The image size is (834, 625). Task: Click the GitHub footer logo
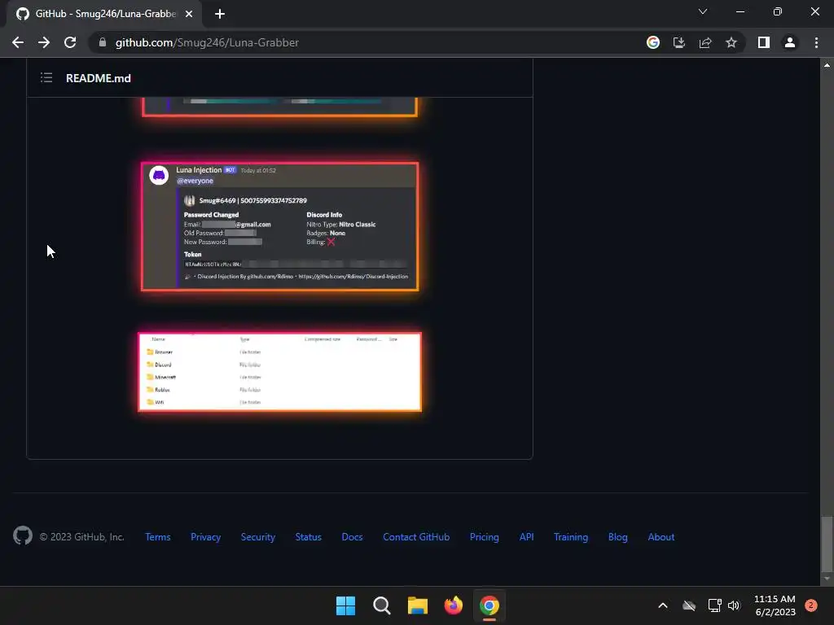(x=23, y=535)
